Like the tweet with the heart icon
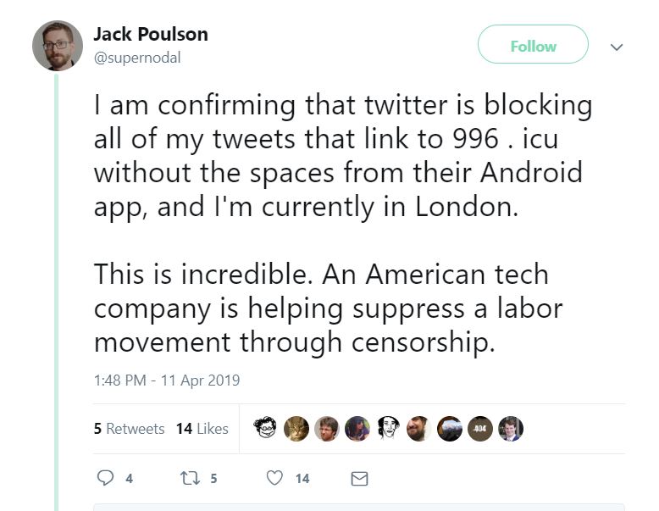The height and width of the screenshot is (511, 659). pos(274,478)
